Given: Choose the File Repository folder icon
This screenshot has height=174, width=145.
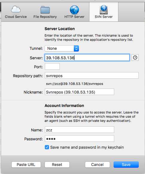Looking at the screenshot, I should pos(45,10).
